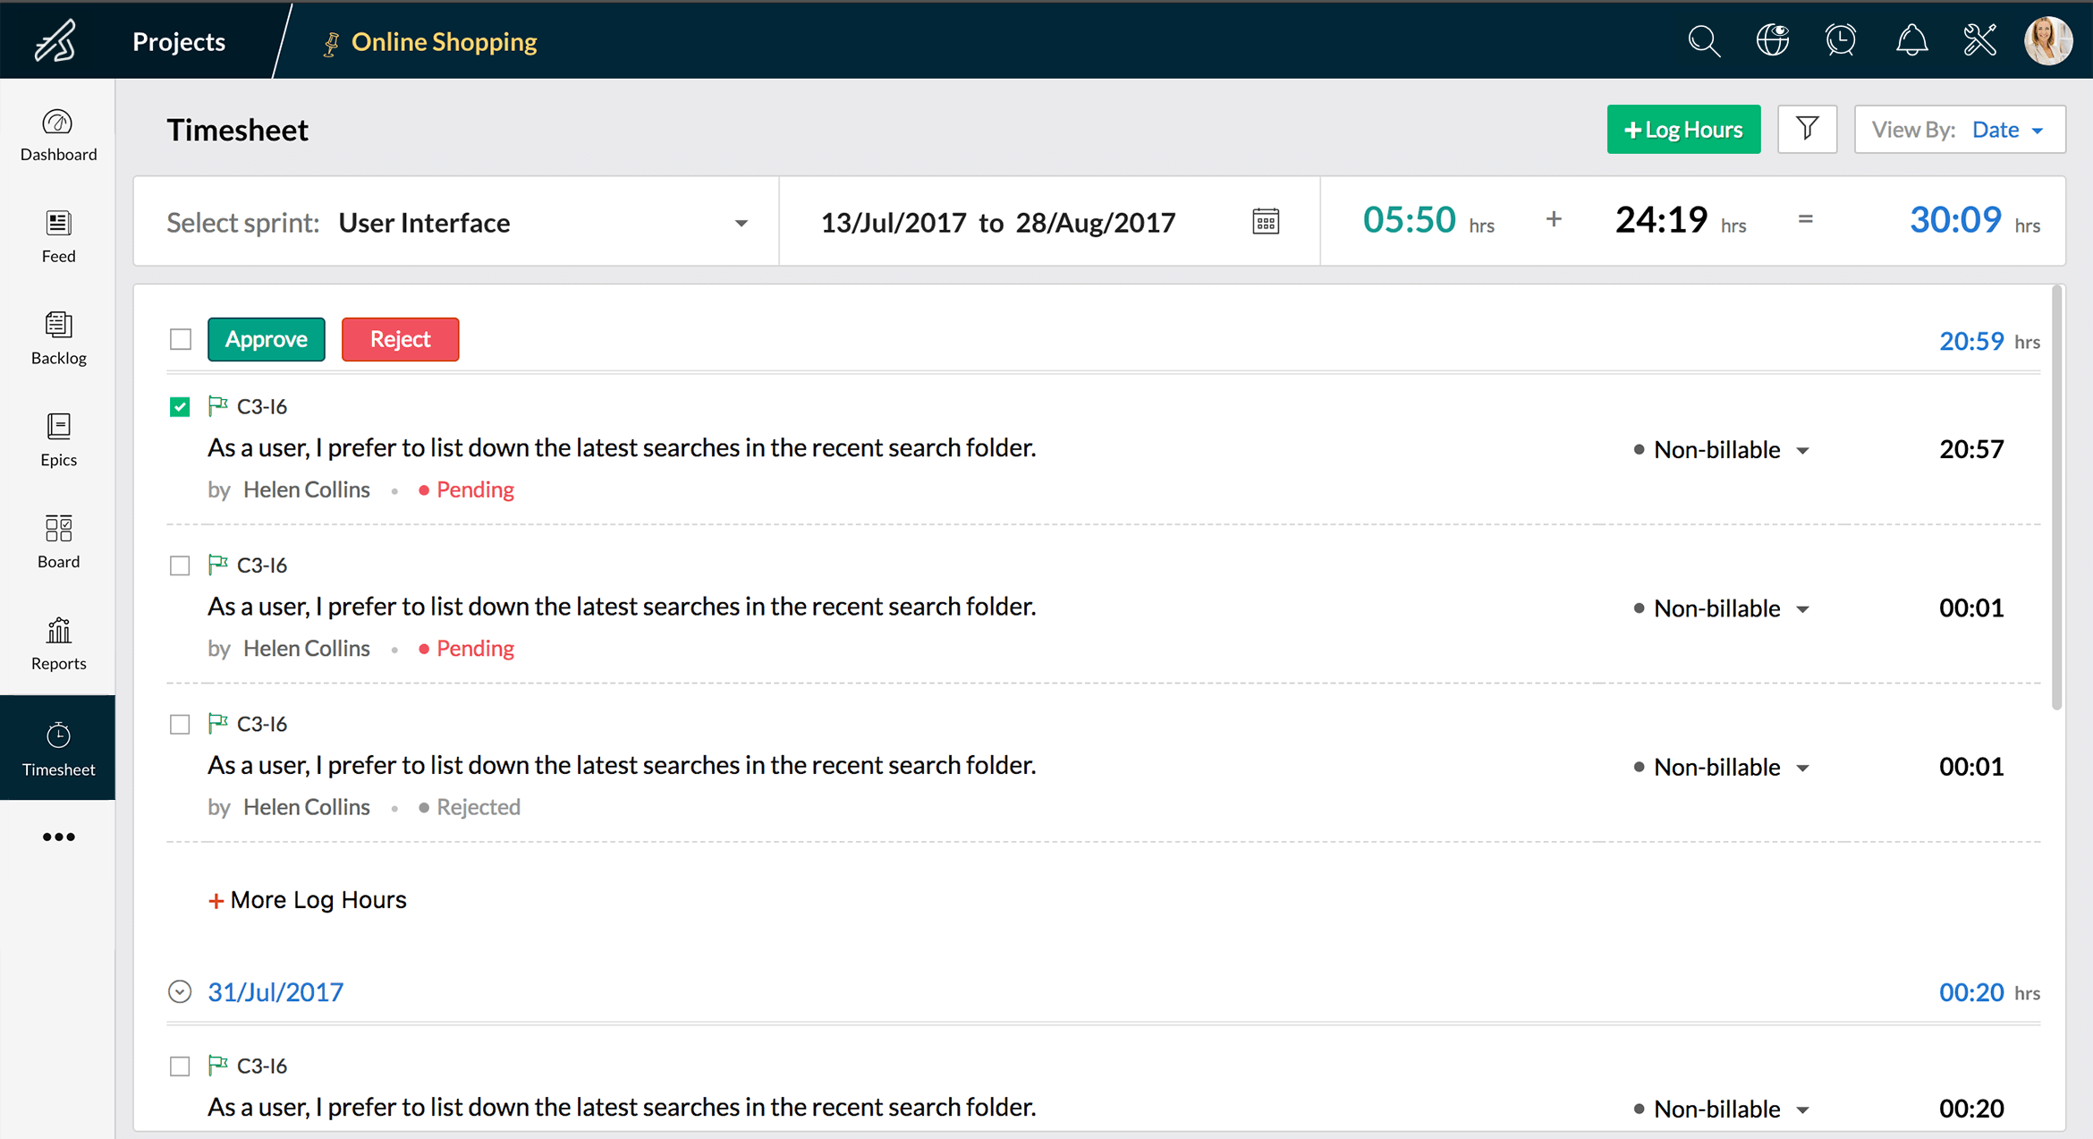This screenshot has width=2093, height=1139.
Task: Open Board in sidebar
Action: click(x=58, y=542)
